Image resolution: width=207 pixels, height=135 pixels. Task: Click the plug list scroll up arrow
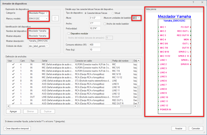pyautogui.click(x=138, y=61)
